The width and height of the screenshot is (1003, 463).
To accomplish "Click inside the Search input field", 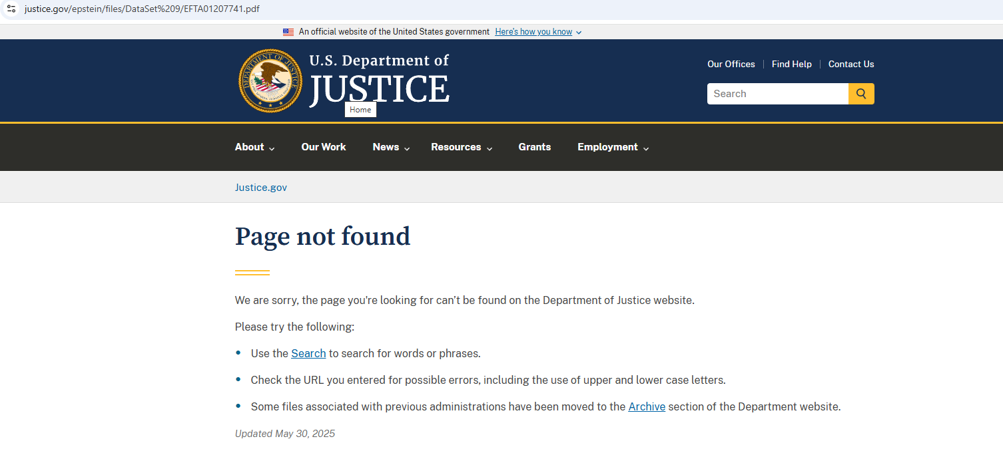I will pyautogui.click(x=777, y=94).
